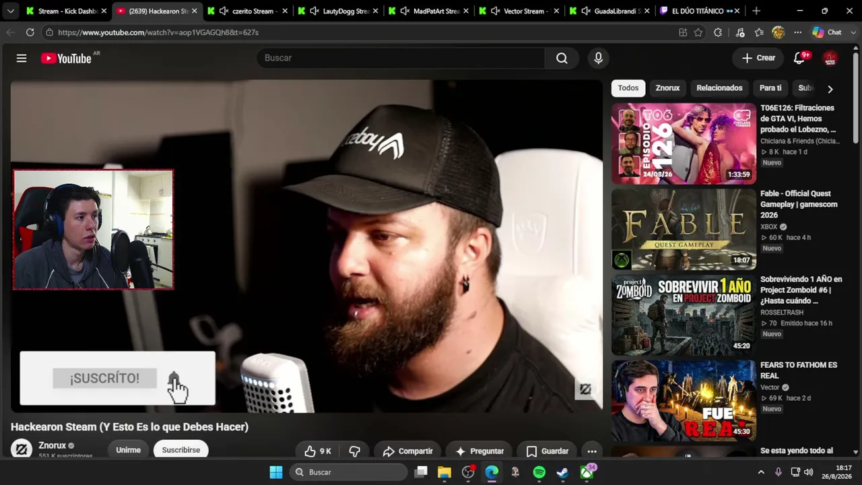Dislike the video with thumbs down
Screen dimensions: 862x485
point(355,451)
